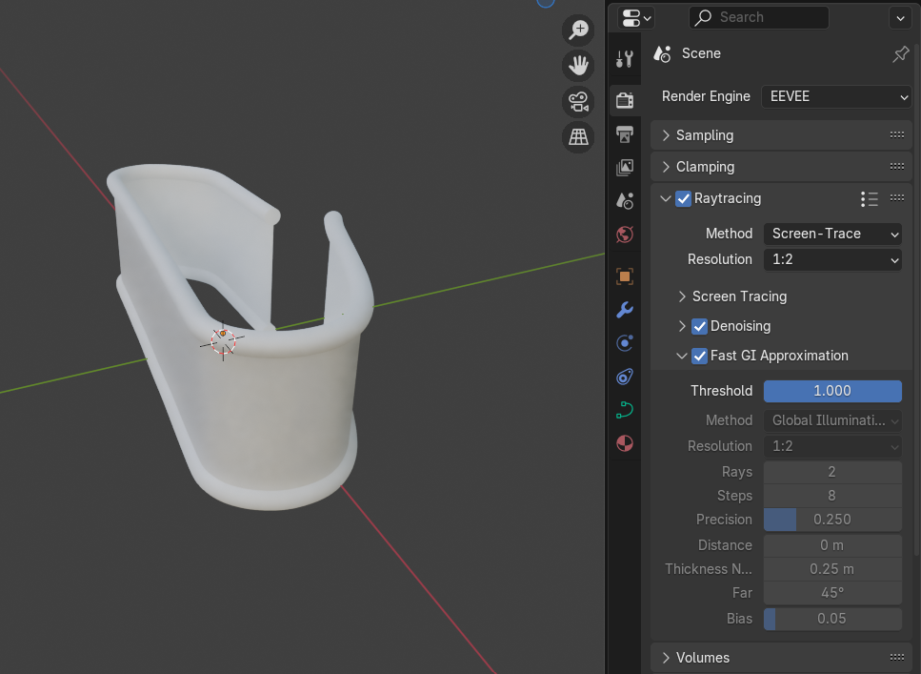
Task: Expand the Sampling panel
Action: tap(705, 135)
